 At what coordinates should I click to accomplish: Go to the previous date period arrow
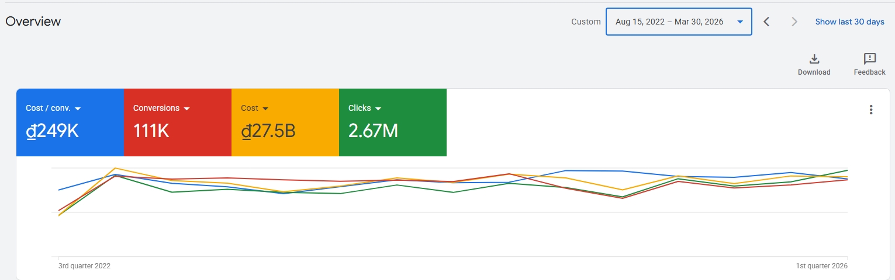coord(767,22)
